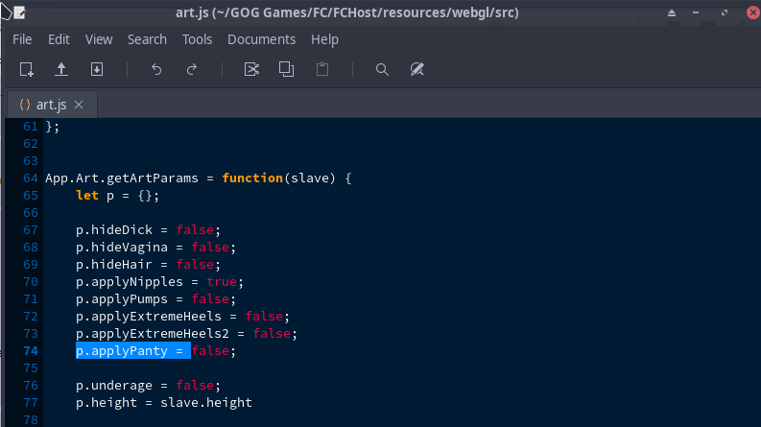This screenshot has height=427, width=761.
Task: Click the Cut scissors icon in toolbar
Action: 251,69
